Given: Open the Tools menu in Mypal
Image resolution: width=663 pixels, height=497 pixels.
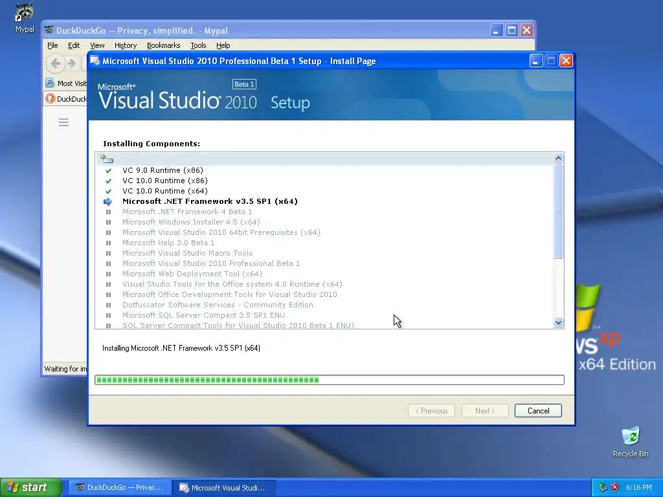Looking at the screenshot, I should (198, 45).
